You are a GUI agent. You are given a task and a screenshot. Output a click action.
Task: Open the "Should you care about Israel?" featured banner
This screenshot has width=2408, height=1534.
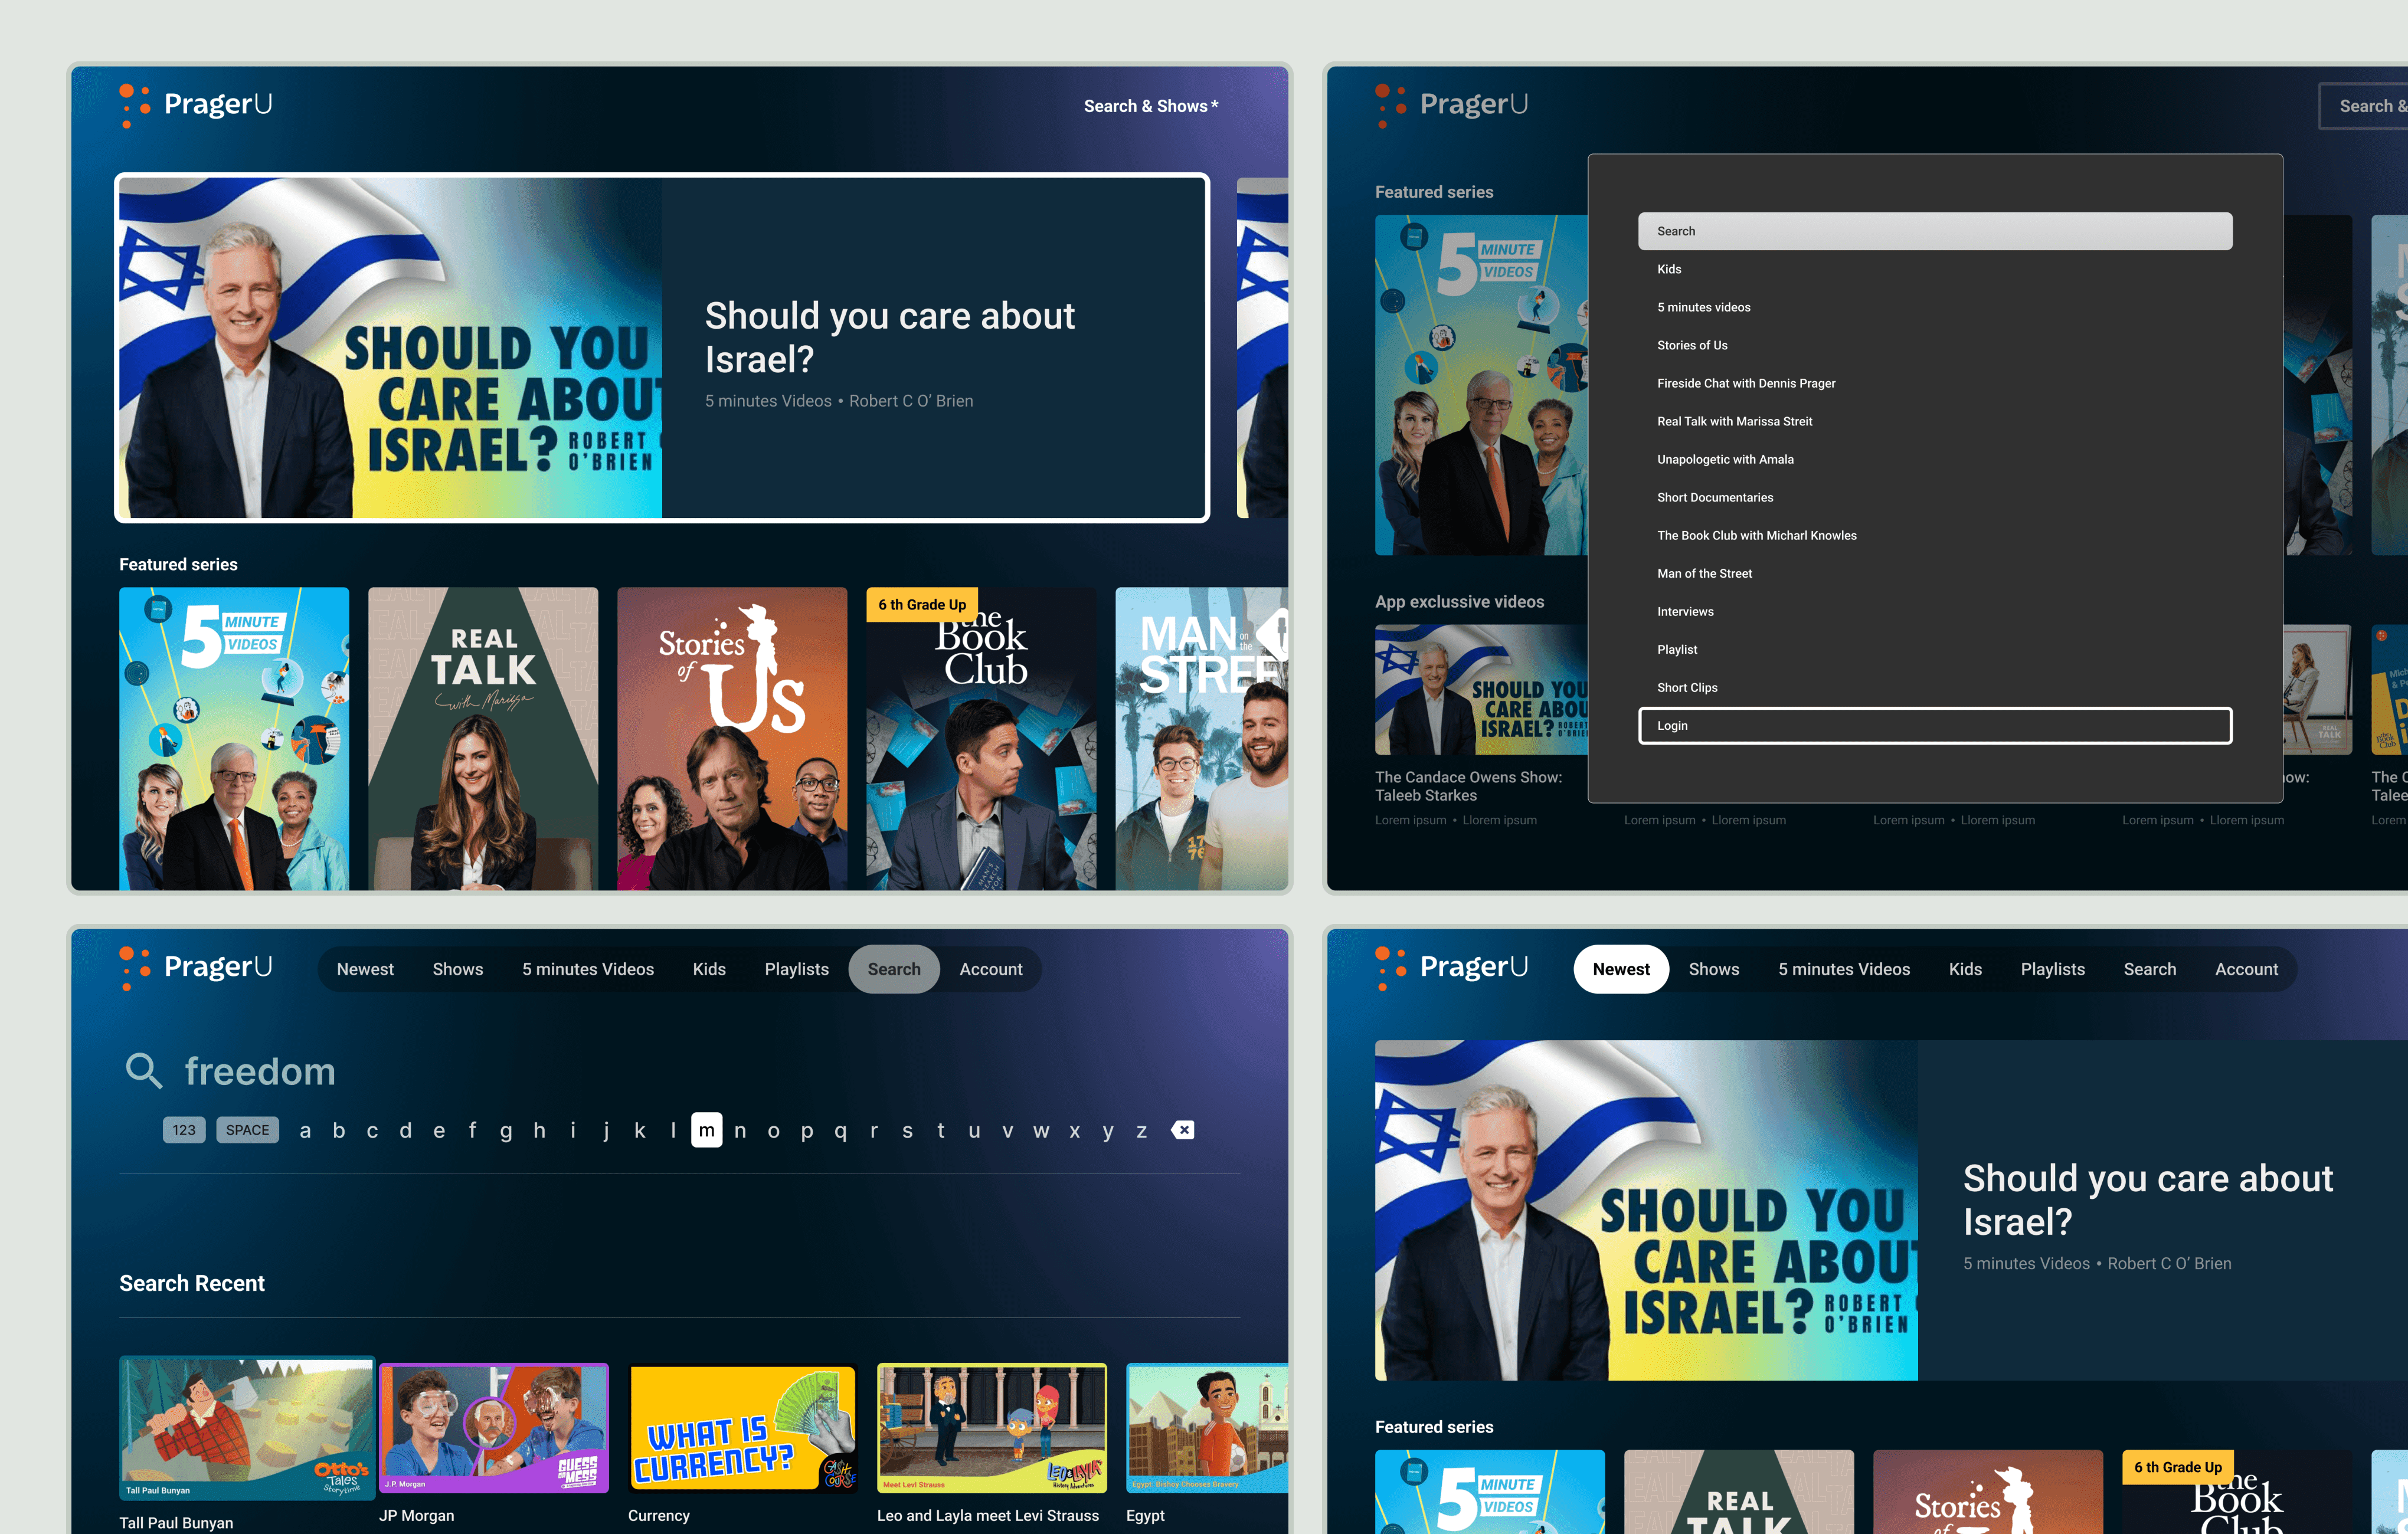pyautogui.click(x=662, y=347)
